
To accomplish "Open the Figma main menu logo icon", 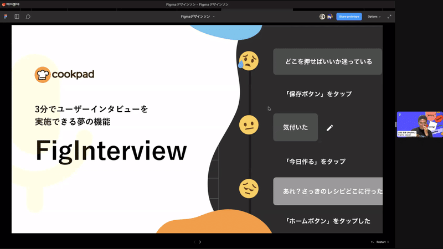I will point(6,17).
